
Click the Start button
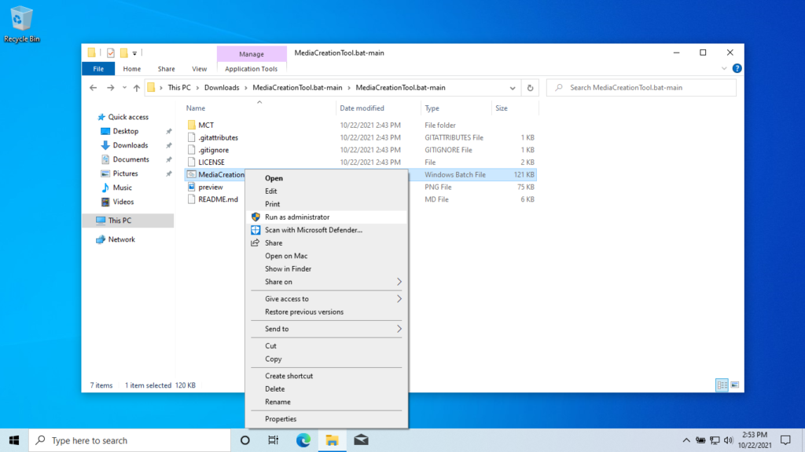(16, 440)
